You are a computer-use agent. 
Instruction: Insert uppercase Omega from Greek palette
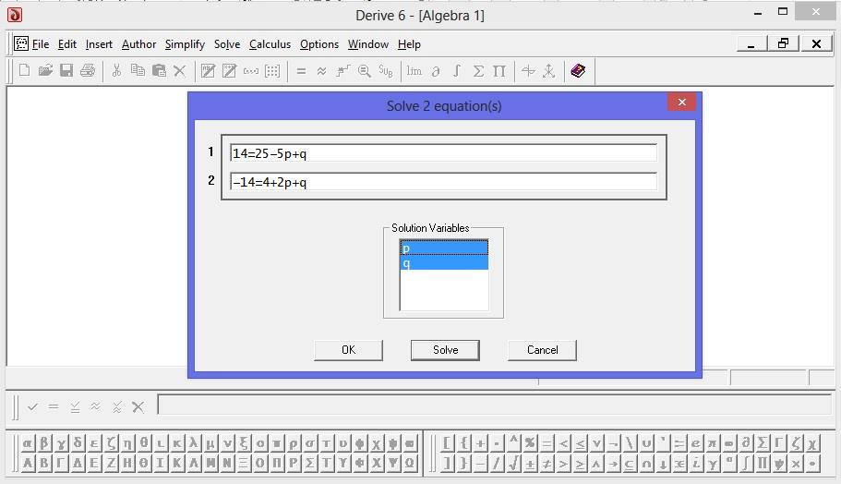(410, 463)
